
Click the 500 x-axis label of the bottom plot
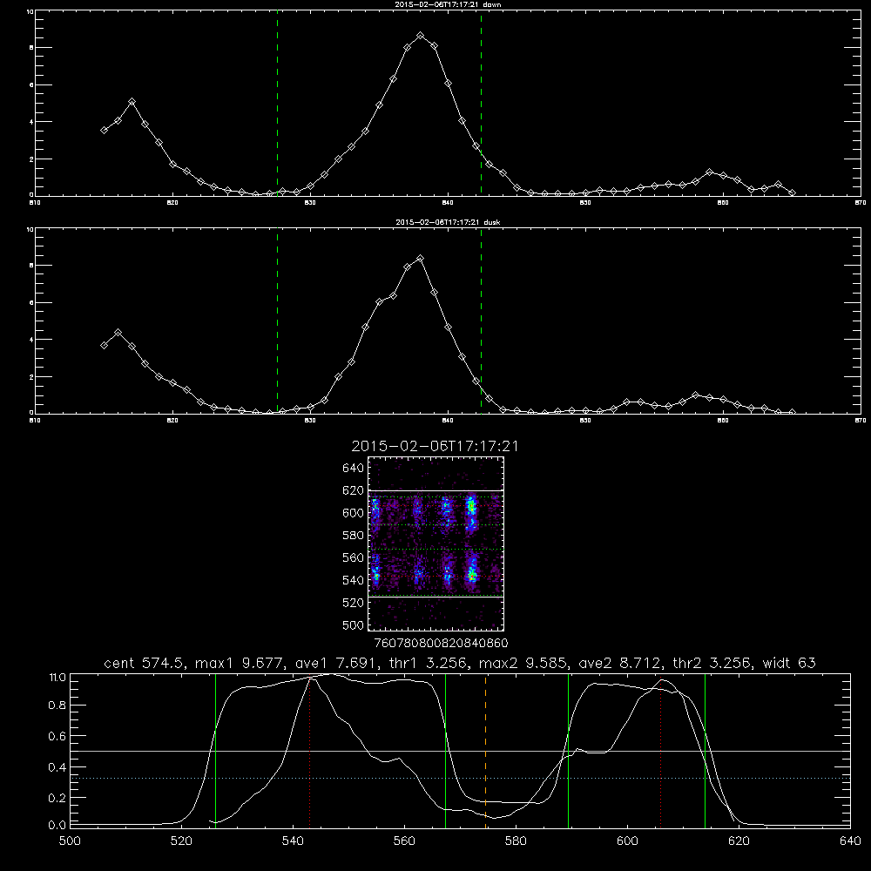pos(70,841)
